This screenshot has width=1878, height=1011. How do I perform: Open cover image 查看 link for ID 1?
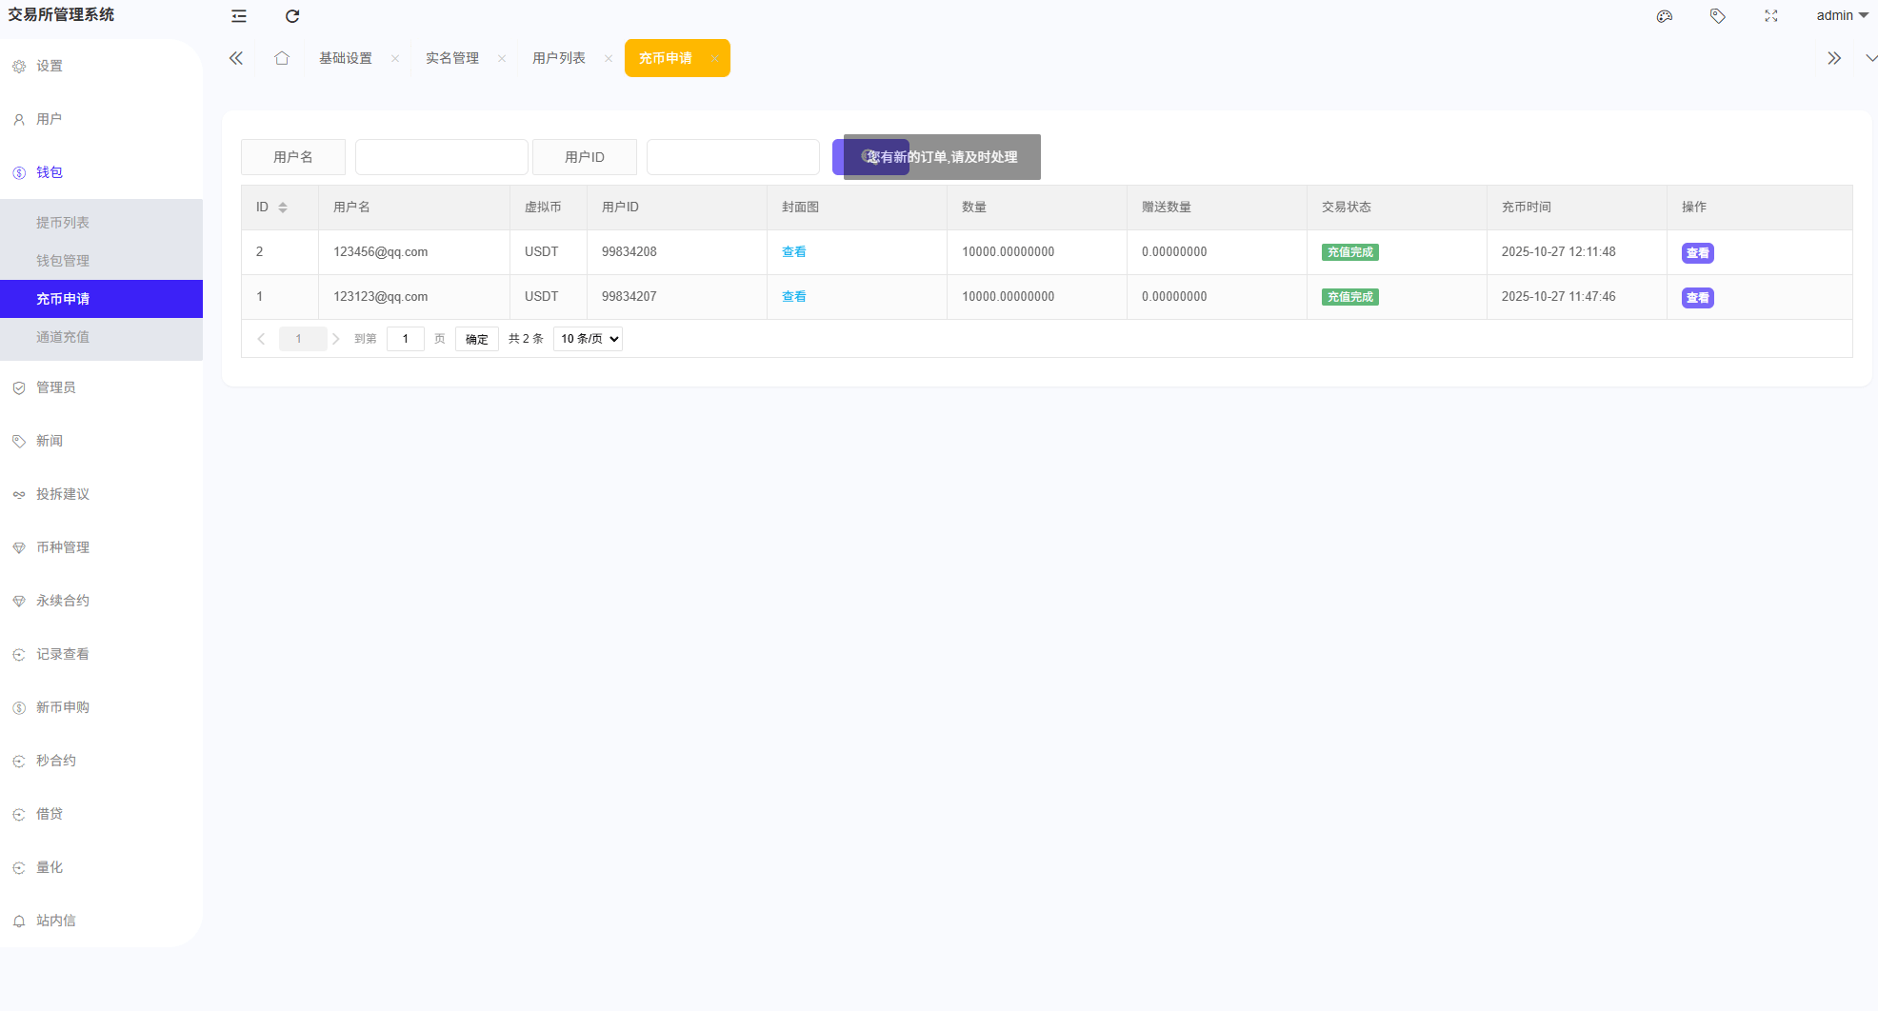coord(793,297)
